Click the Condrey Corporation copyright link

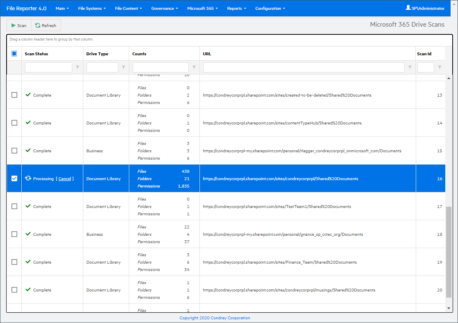pyautogui.click(x=215, y=318)
